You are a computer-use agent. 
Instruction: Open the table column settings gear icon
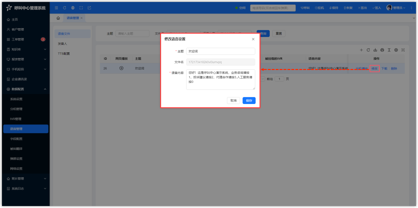coord(396,50)
